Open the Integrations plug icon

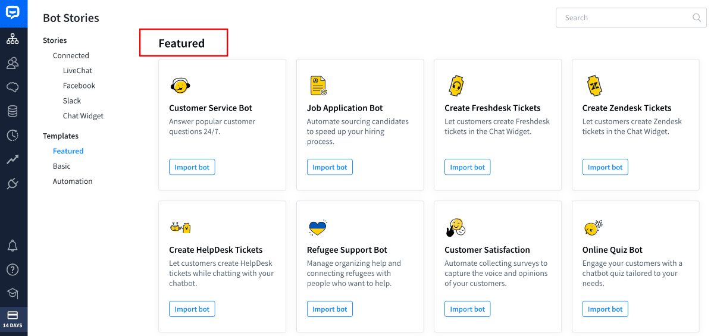point(12,184)
